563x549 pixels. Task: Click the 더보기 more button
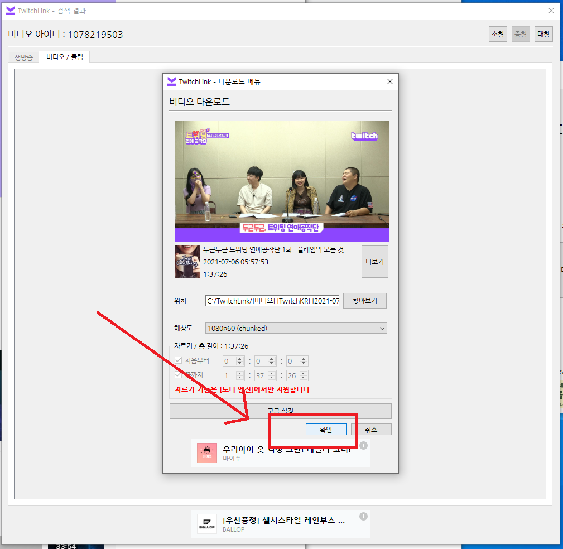coord(374,262)
